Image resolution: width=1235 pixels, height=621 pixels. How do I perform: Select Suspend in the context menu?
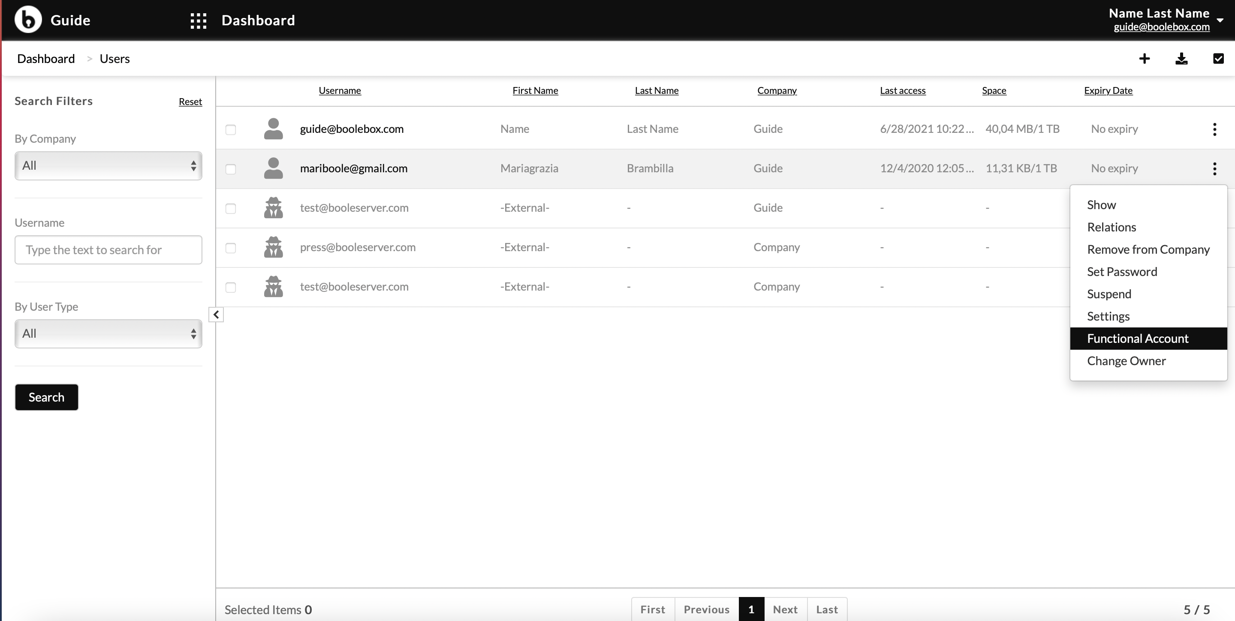pos(1109,294)
